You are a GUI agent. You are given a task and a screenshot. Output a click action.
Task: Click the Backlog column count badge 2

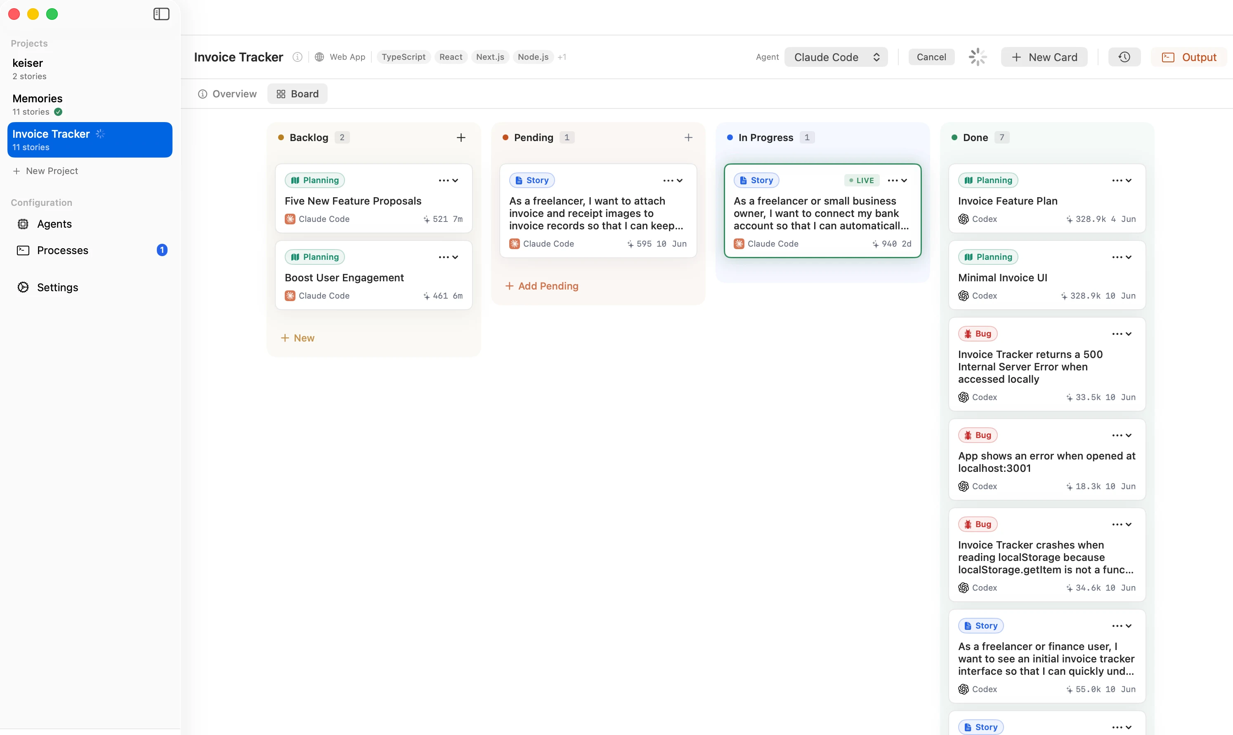[342, 138]
